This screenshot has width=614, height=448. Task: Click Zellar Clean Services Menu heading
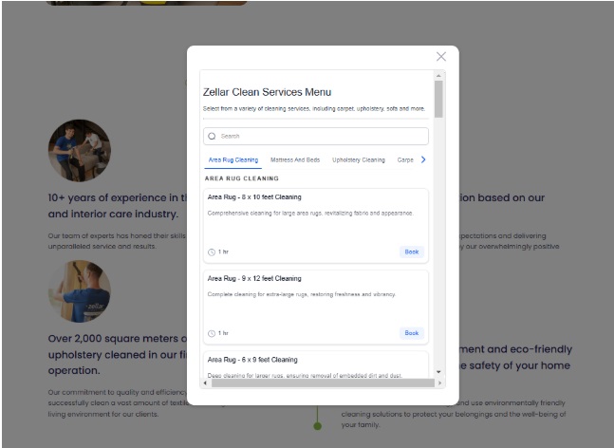267,92
